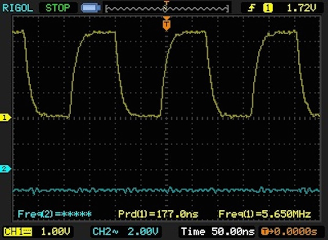
Task: Click the CH2 2.00V scale value
Action: coord(143,232)
